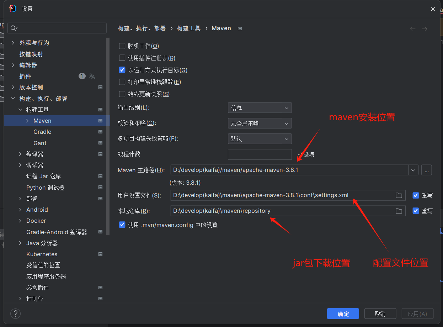443x327 pixels.
Task: Click the 应用(A) button
Action: [x=417, y=314]
